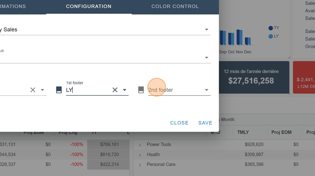Image resolution: width=315 pixels, height=176 pixels.
Task: Open the 1st footer dropdown arrow
Action: 125,90
